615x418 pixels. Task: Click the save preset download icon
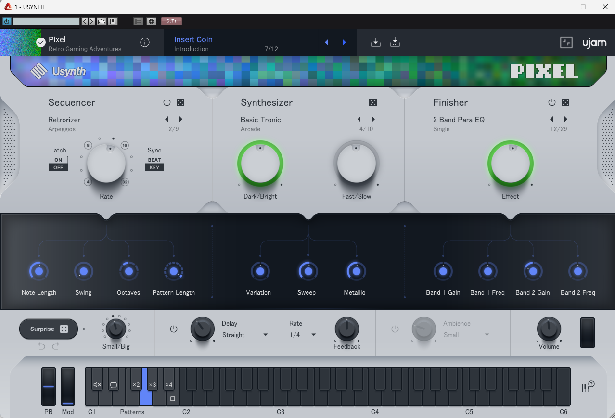[376, 42]
